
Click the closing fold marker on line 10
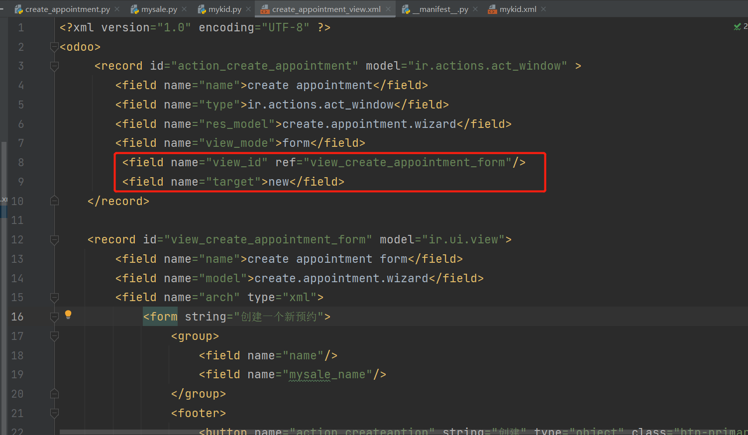tap(55, 201)
